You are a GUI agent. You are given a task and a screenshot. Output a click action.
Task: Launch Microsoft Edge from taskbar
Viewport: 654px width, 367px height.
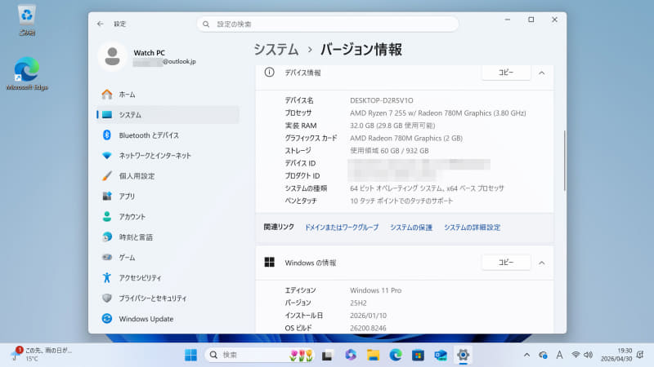(396, 355)
